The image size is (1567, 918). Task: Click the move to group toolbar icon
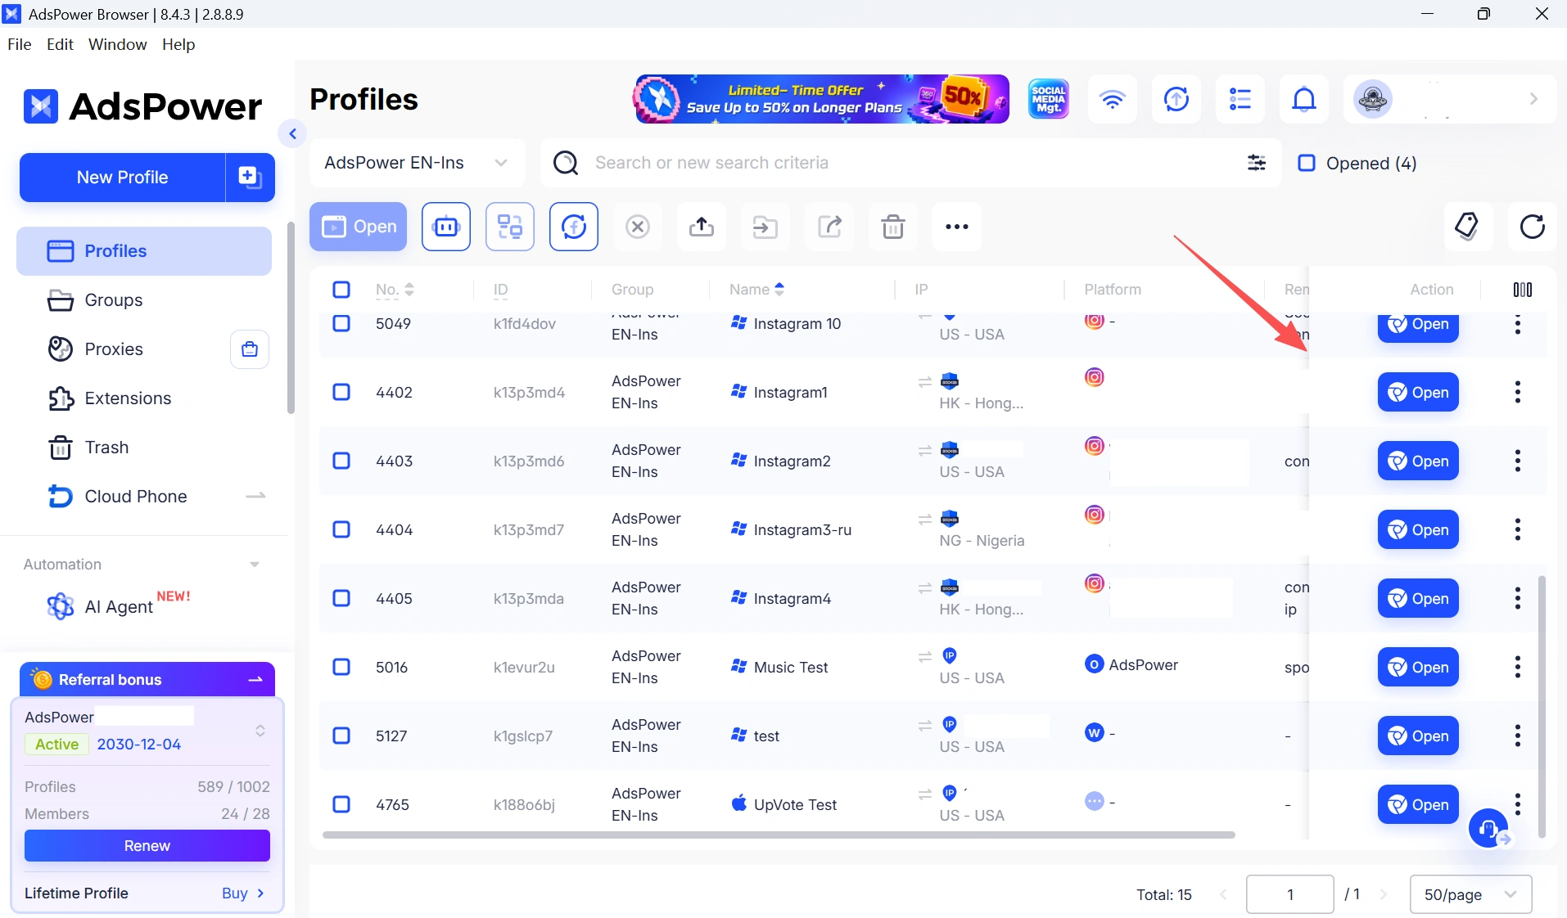coord(765,227)
